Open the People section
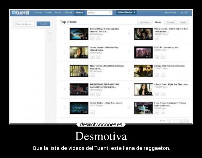The image size is (202, 158). tap(68, 12)
